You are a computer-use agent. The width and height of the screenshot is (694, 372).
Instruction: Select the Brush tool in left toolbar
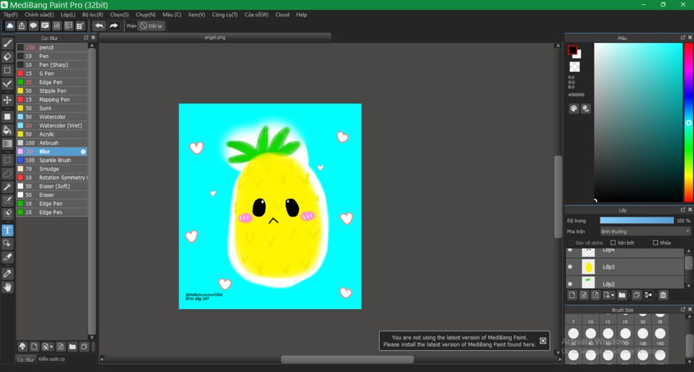pos(7,43)
